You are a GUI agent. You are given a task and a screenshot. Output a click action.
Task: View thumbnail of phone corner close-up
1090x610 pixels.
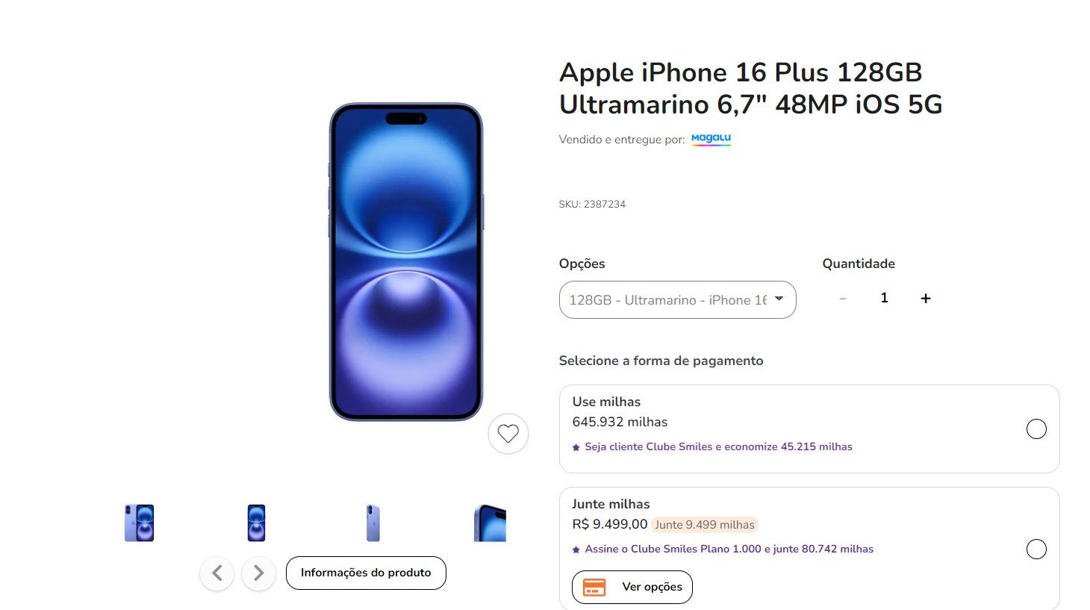490,523
